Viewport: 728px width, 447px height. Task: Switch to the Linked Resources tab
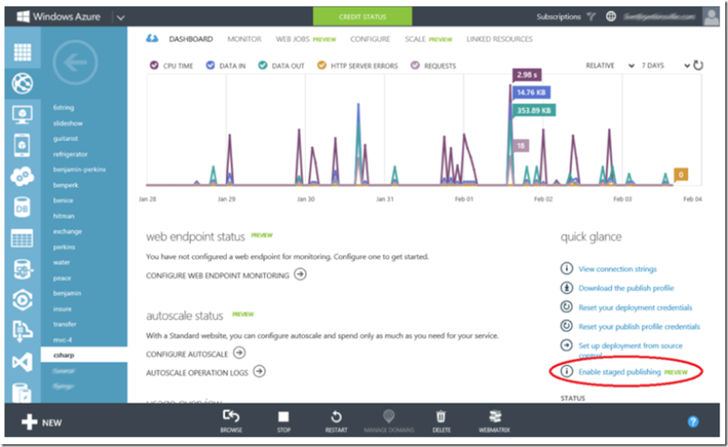[499, 39]
